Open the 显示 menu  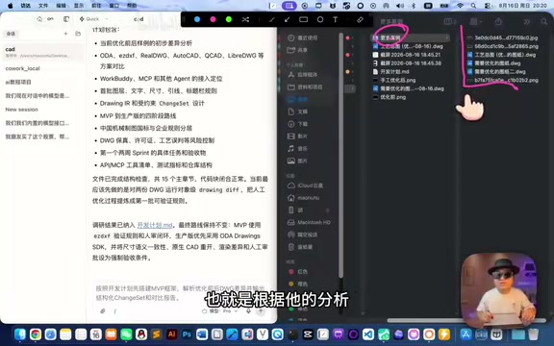(79, 6)
